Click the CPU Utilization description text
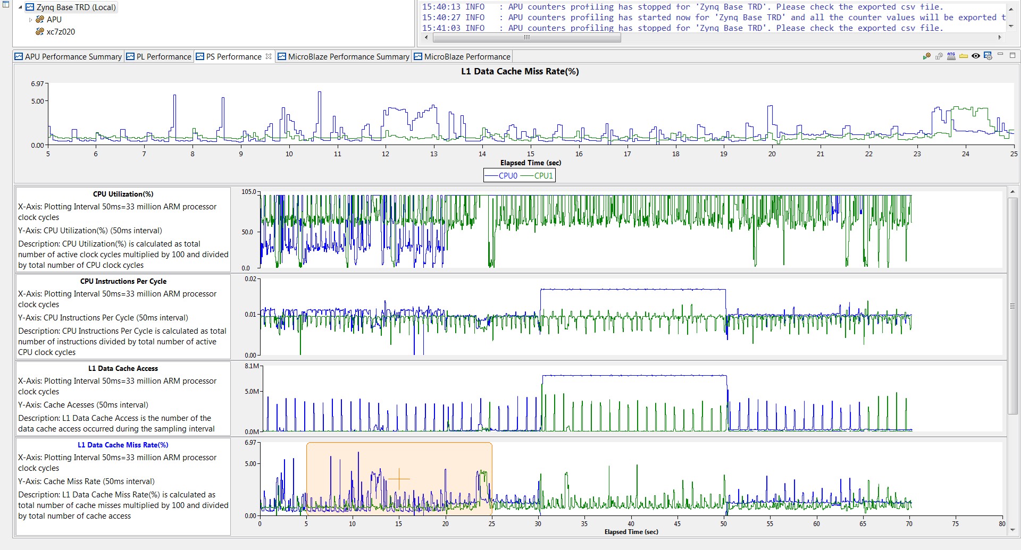 pos(123,255)
